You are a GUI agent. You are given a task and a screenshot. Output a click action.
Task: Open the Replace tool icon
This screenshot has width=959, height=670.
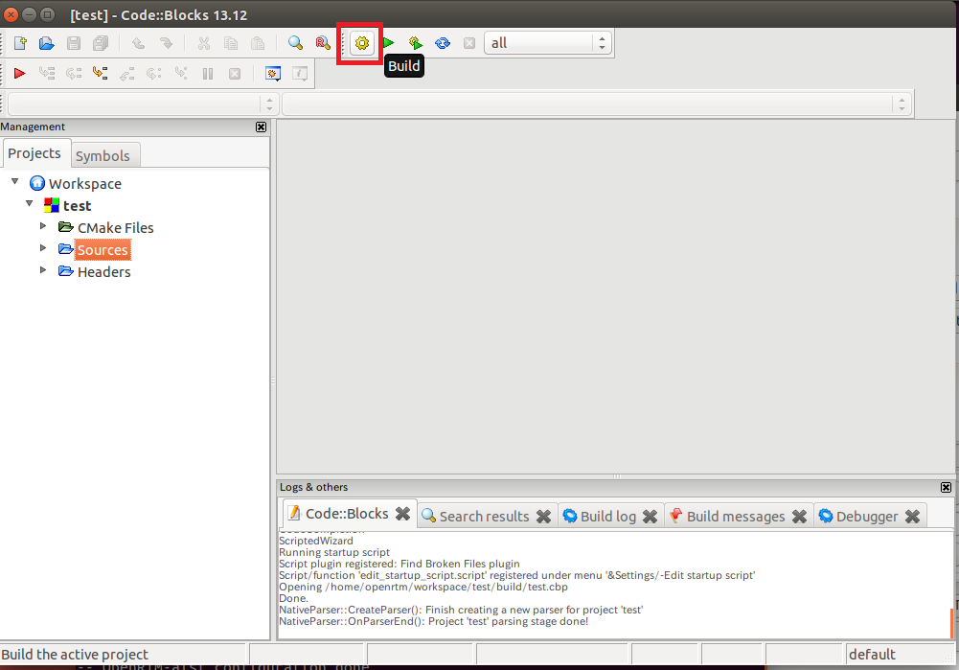(x=322, y=43)
